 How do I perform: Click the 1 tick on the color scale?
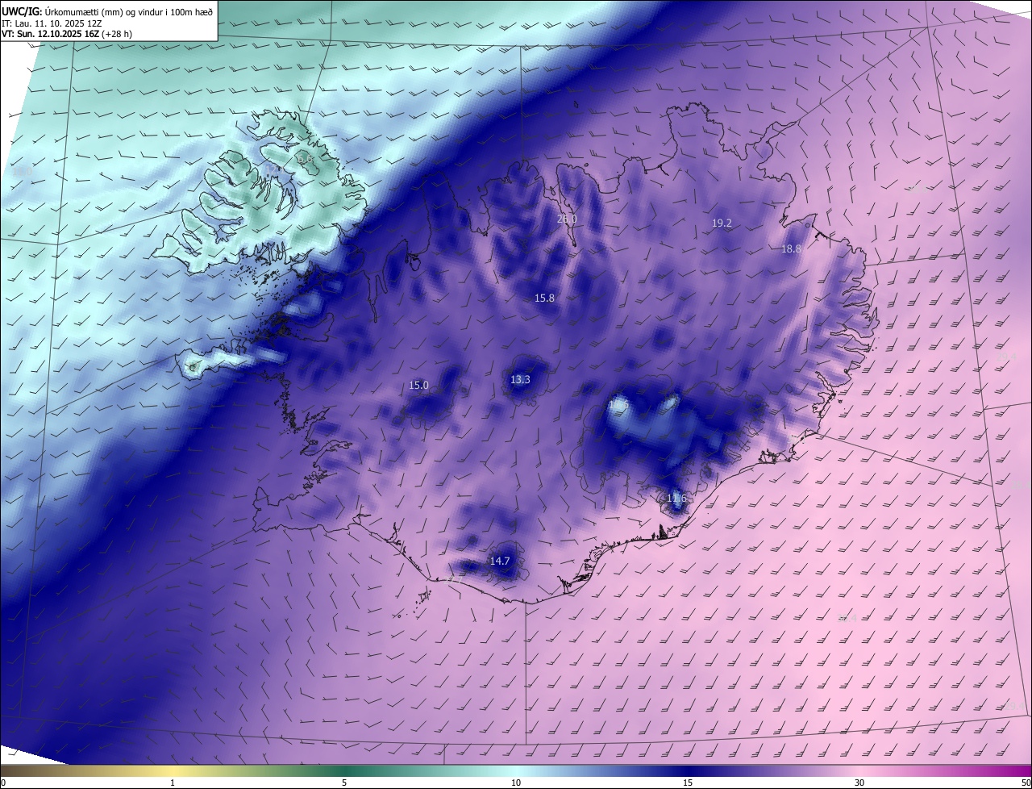point(173,783)
